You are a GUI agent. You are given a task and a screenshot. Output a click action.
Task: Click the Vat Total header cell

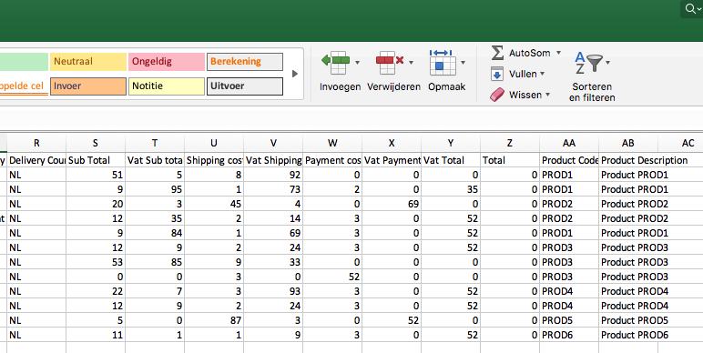click(451, 160)
